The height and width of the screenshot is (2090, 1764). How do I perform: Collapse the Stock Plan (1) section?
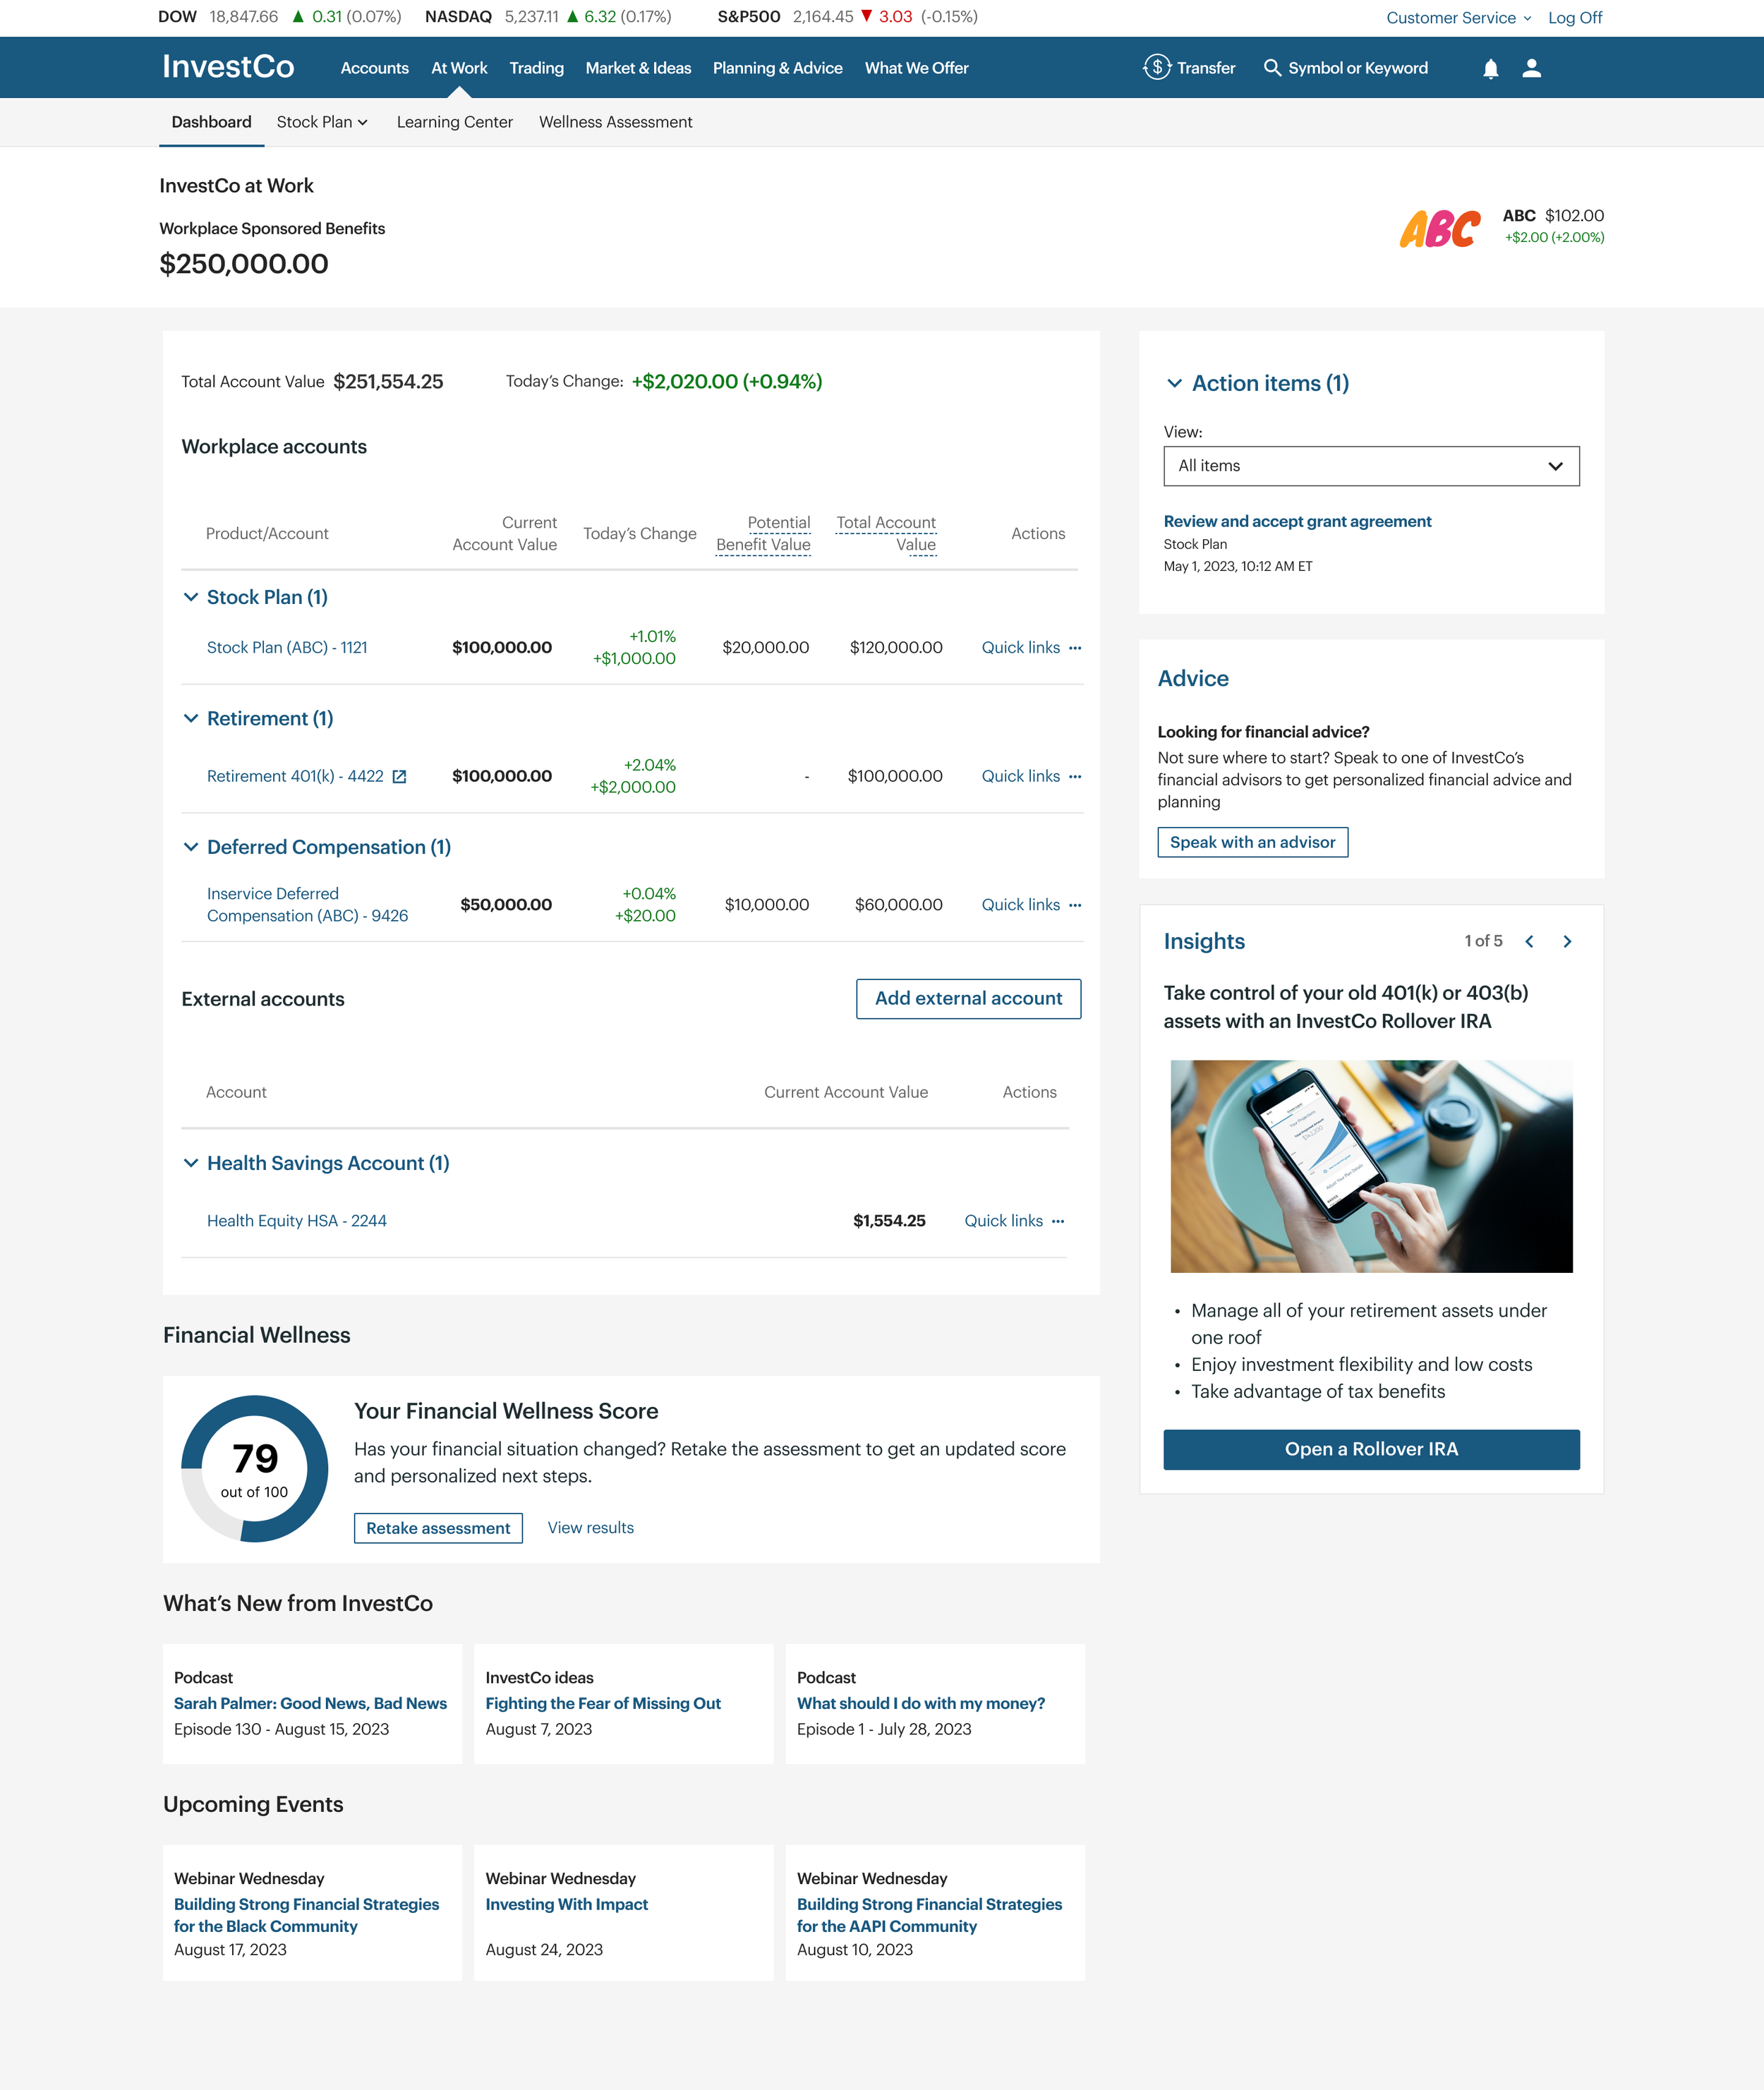point(191,597)
